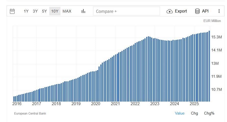
Task: Switch to the Chg% view
Action: pos(209,113)
